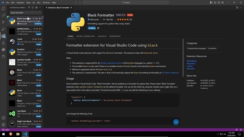Toggle primary side bar layout icon
244x137 pixels.
pos(211,3)
